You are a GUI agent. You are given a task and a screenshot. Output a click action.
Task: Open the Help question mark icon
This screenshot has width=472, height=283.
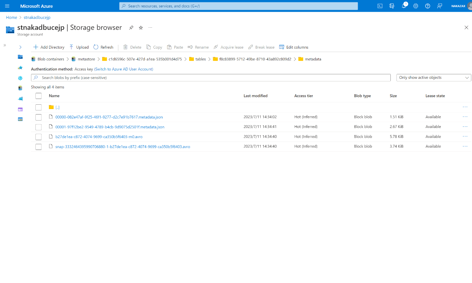click(427, 6)
